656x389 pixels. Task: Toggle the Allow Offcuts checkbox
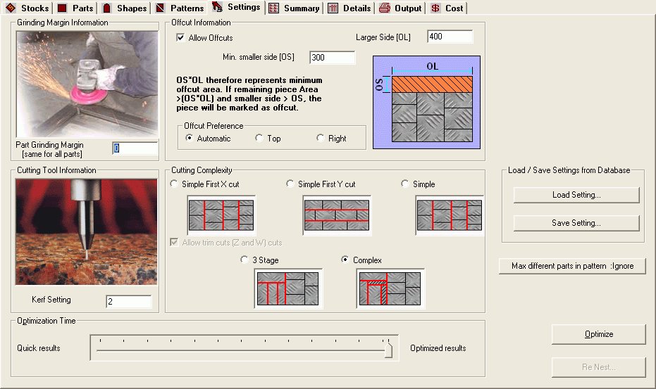point(181,38)
